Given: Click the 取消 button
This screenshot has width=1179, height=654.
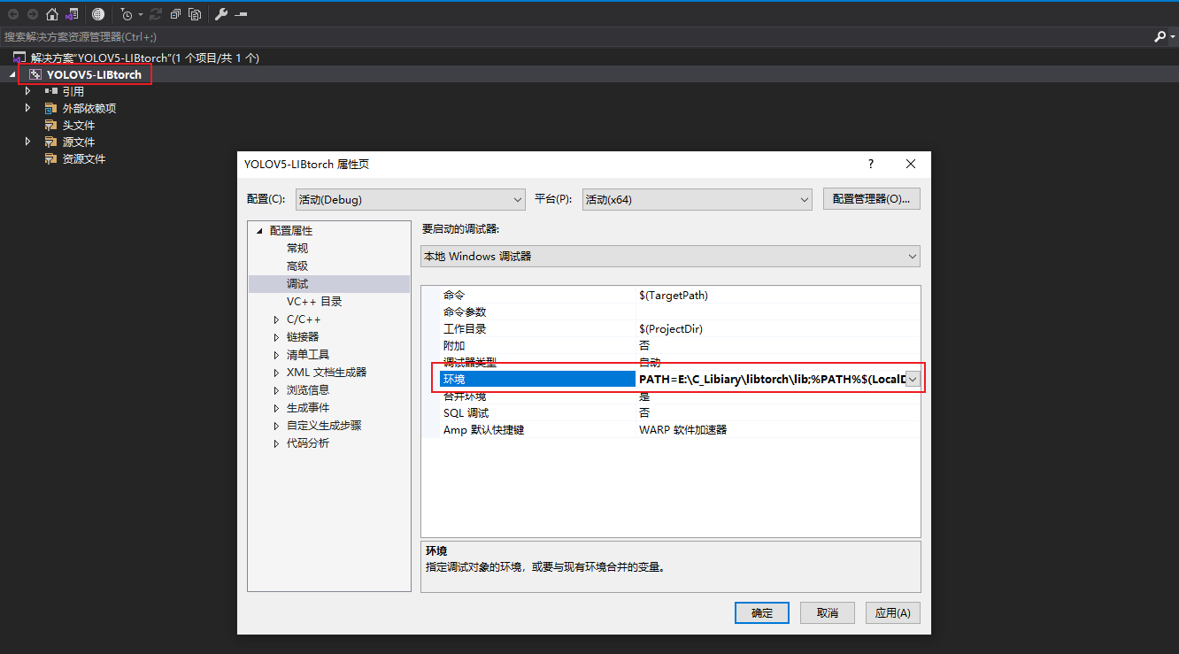Looking at the screenshot, I should [828, 612].
